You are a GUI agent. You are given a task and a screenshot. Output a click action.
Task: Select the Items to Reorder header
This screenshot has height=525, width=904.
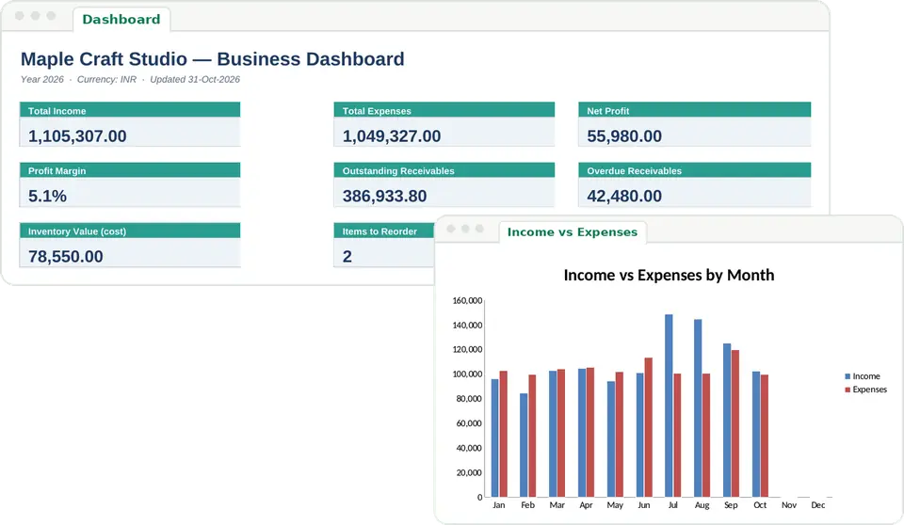point(384,231)
